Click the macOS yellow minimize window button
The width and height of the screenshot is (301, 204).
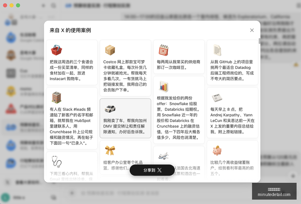[12, 5]
